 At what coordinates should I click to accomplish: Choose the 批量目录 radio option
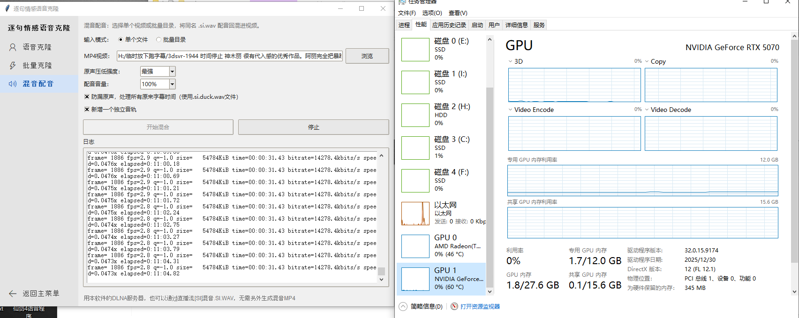(x=171, y=40)
